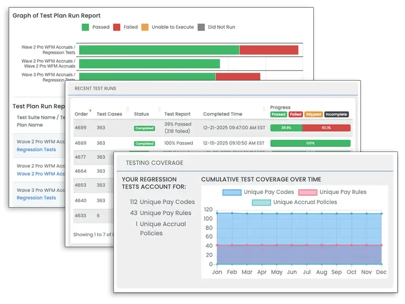
Task: Click the Failed badge in the Progress legend
Action: [x=296, y=113]
